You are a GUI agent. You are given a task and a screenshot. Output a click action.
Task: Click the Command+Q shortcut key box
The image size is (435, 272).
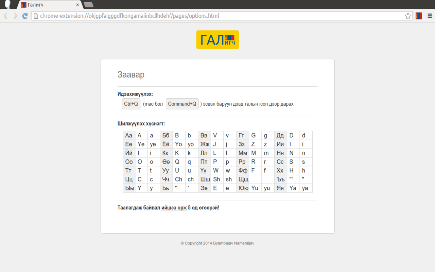pos(182,104)
